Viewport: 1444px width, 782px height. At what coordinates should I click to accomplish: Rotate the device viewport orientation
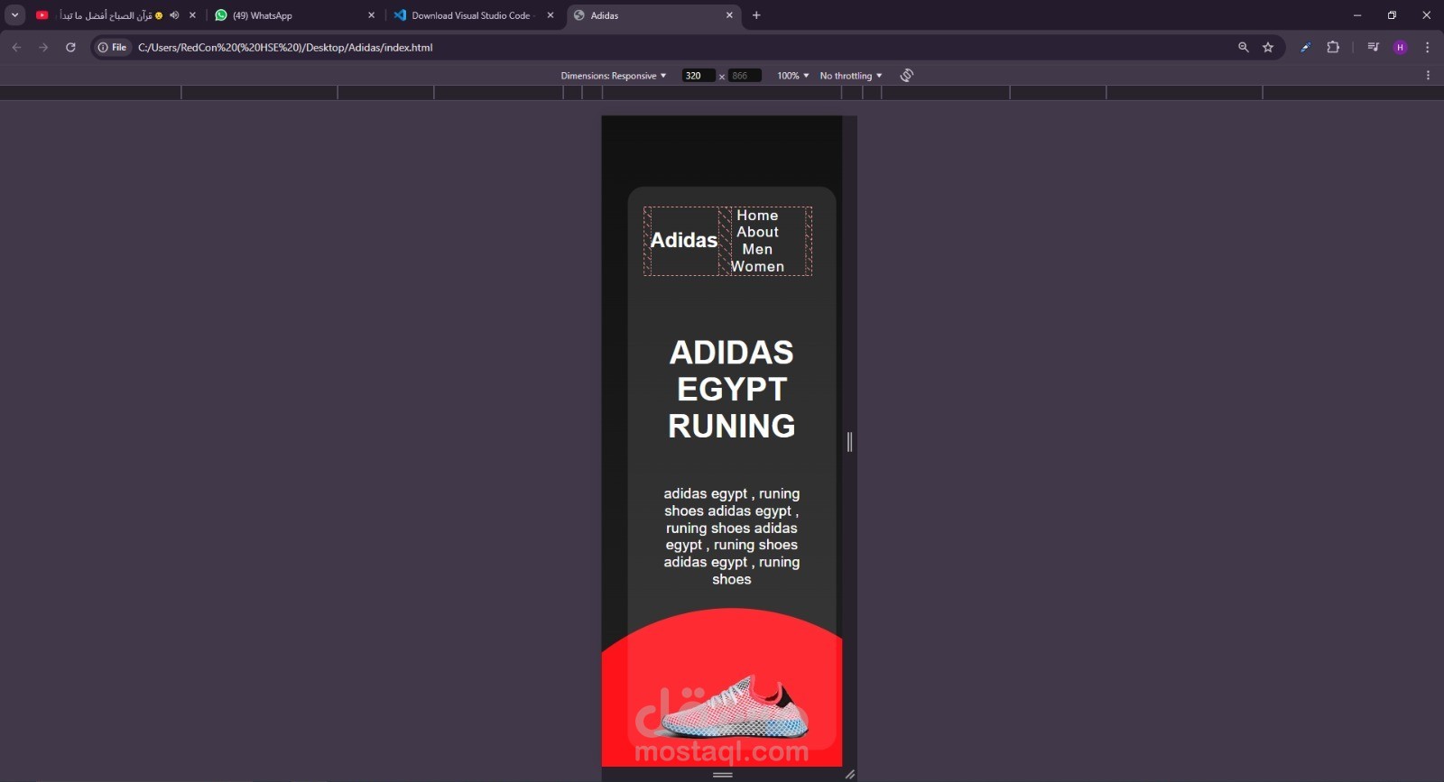(x=907, y=76)
